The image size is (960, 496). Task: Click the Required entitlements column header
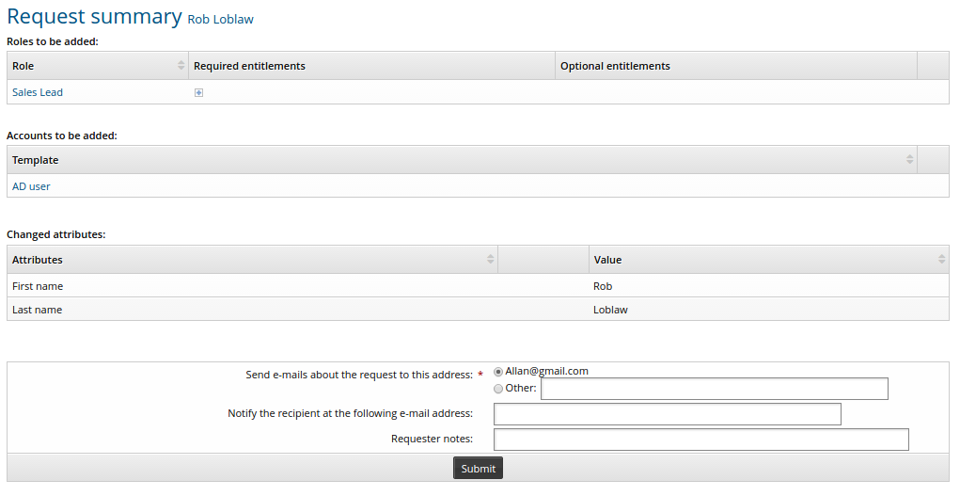(249, 66)
